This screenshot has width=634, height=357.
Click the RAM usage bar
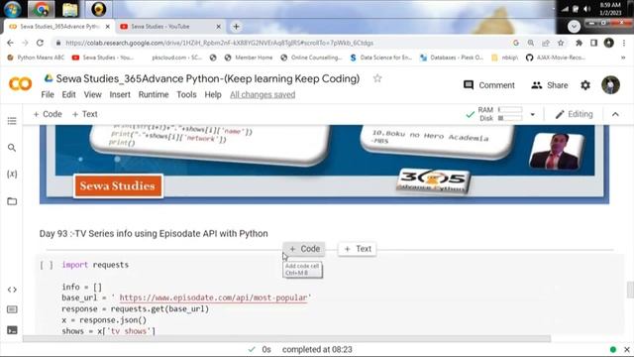(510, 110)
